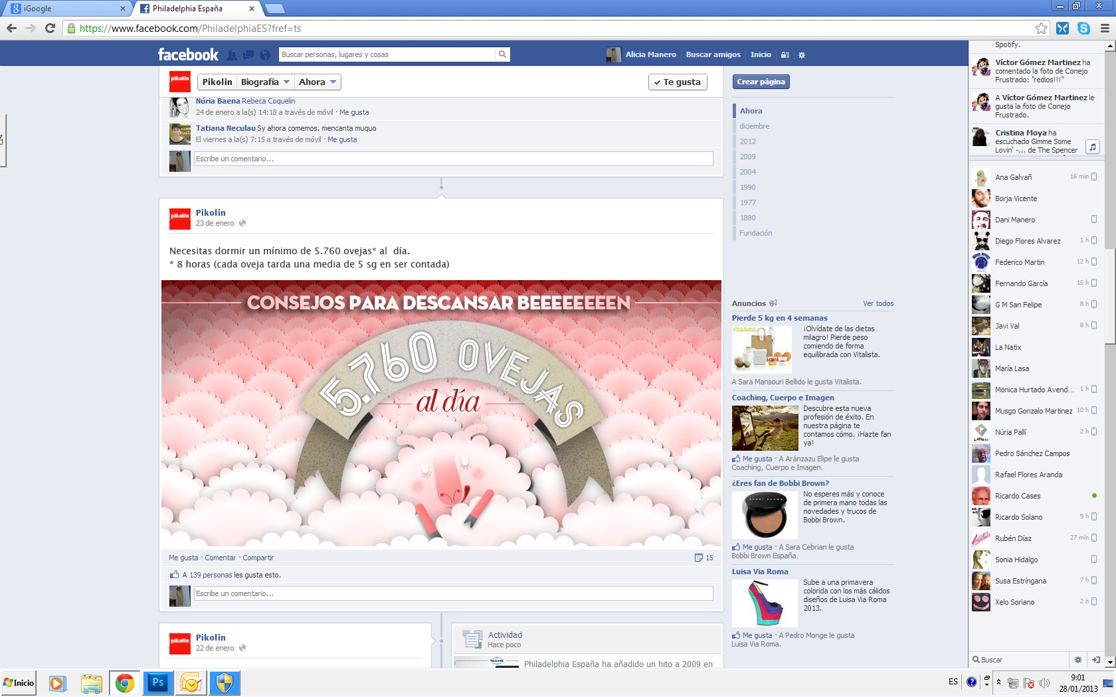Image resolution: width=1116 pixels, height=697 pixels.
Task: Open Photoshop from the taskbar
Action: 158,682
